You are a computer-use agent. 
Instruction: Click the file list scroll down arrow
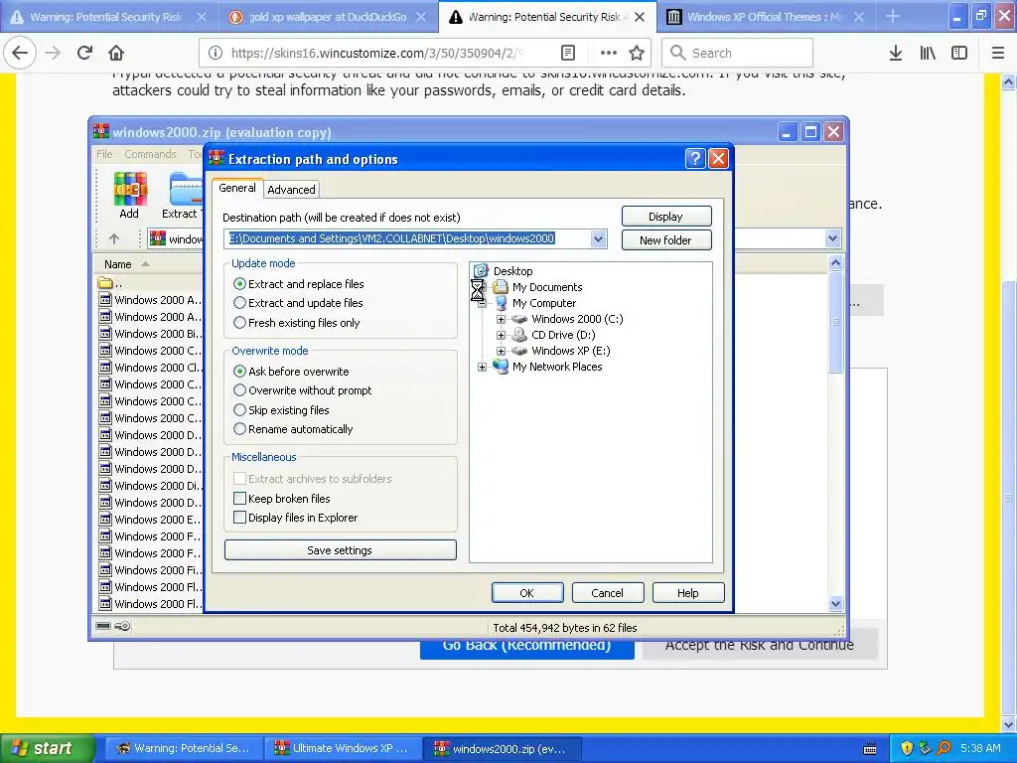coord(835,603)
